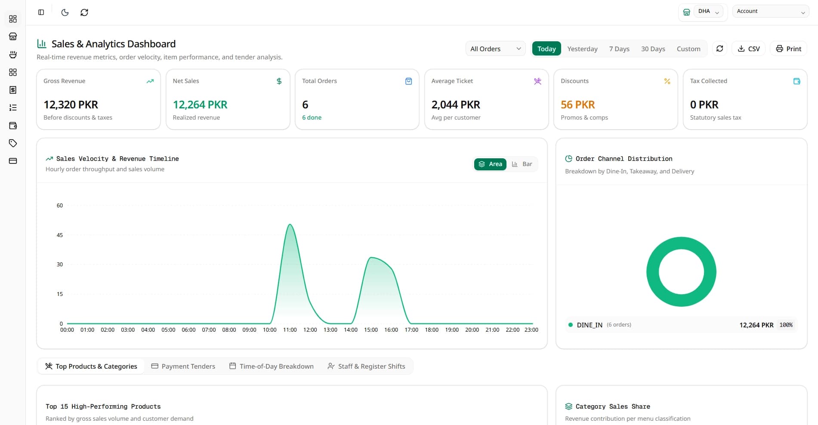Switch chart to Area view
Image resolution: width=818 pixels, height=425 pixels.
(490, 164)
